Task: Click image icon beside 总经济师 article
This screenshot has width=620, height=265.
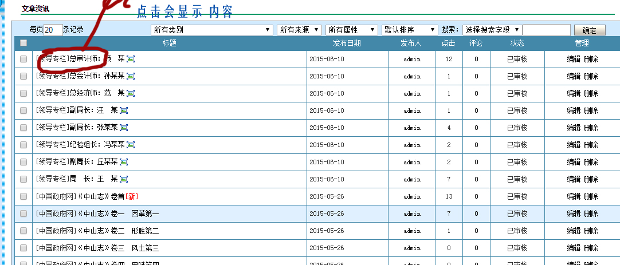Action: point(131,93)
